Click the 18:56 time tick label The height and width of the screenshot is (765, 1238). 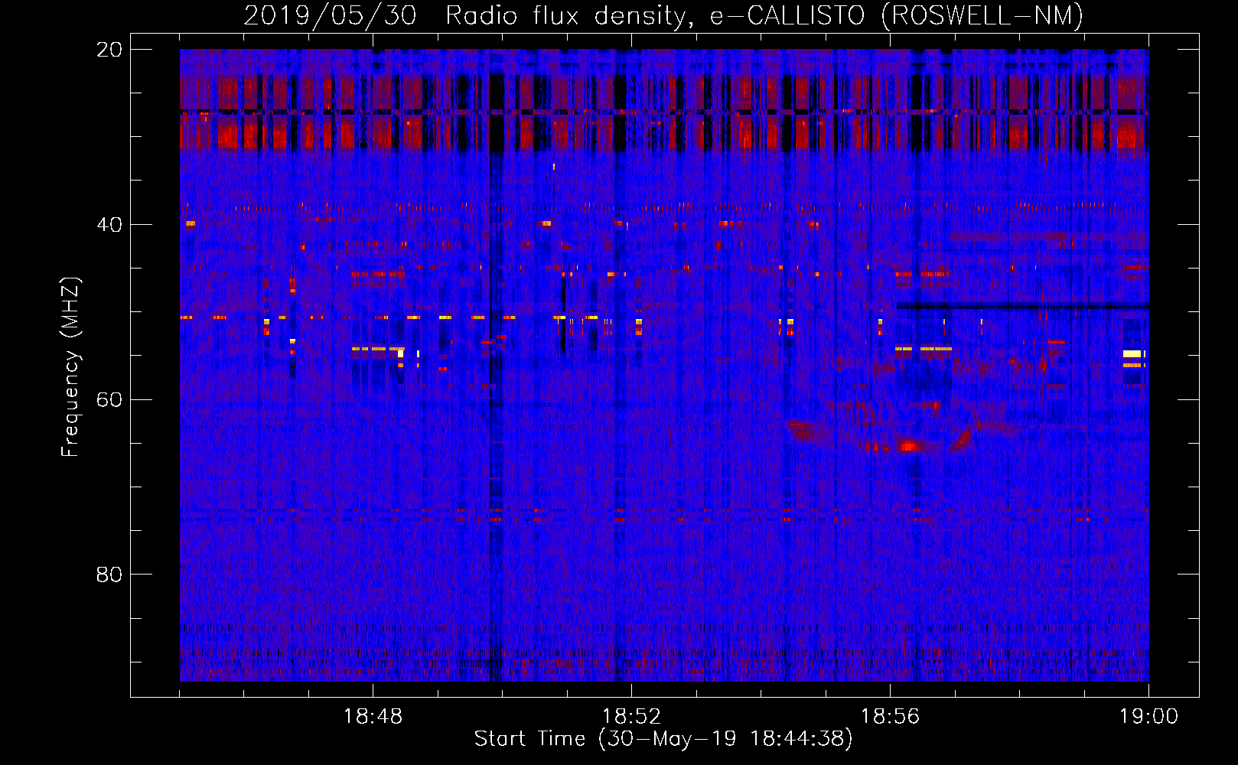click(890, 717)
